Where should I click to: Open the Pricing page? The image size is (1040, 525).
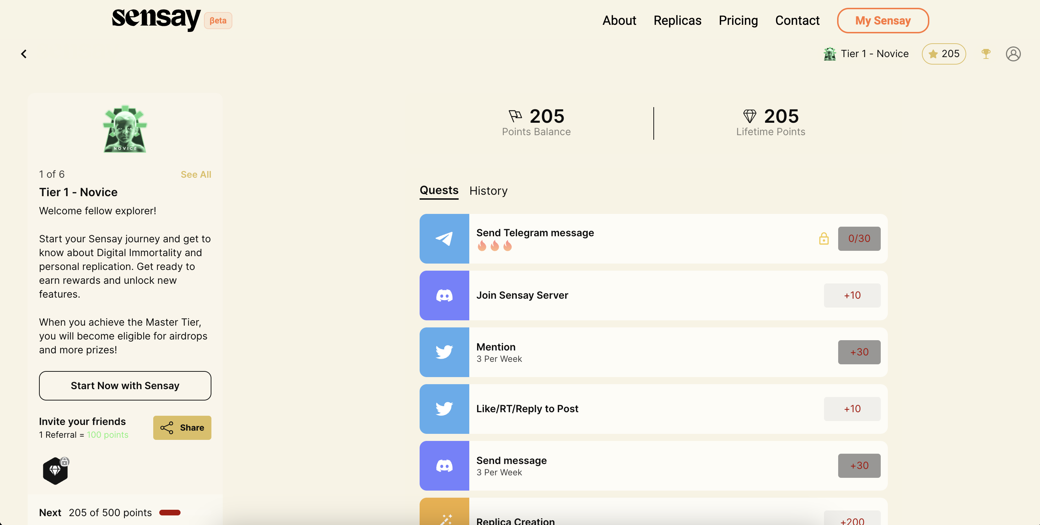(738, 21)
